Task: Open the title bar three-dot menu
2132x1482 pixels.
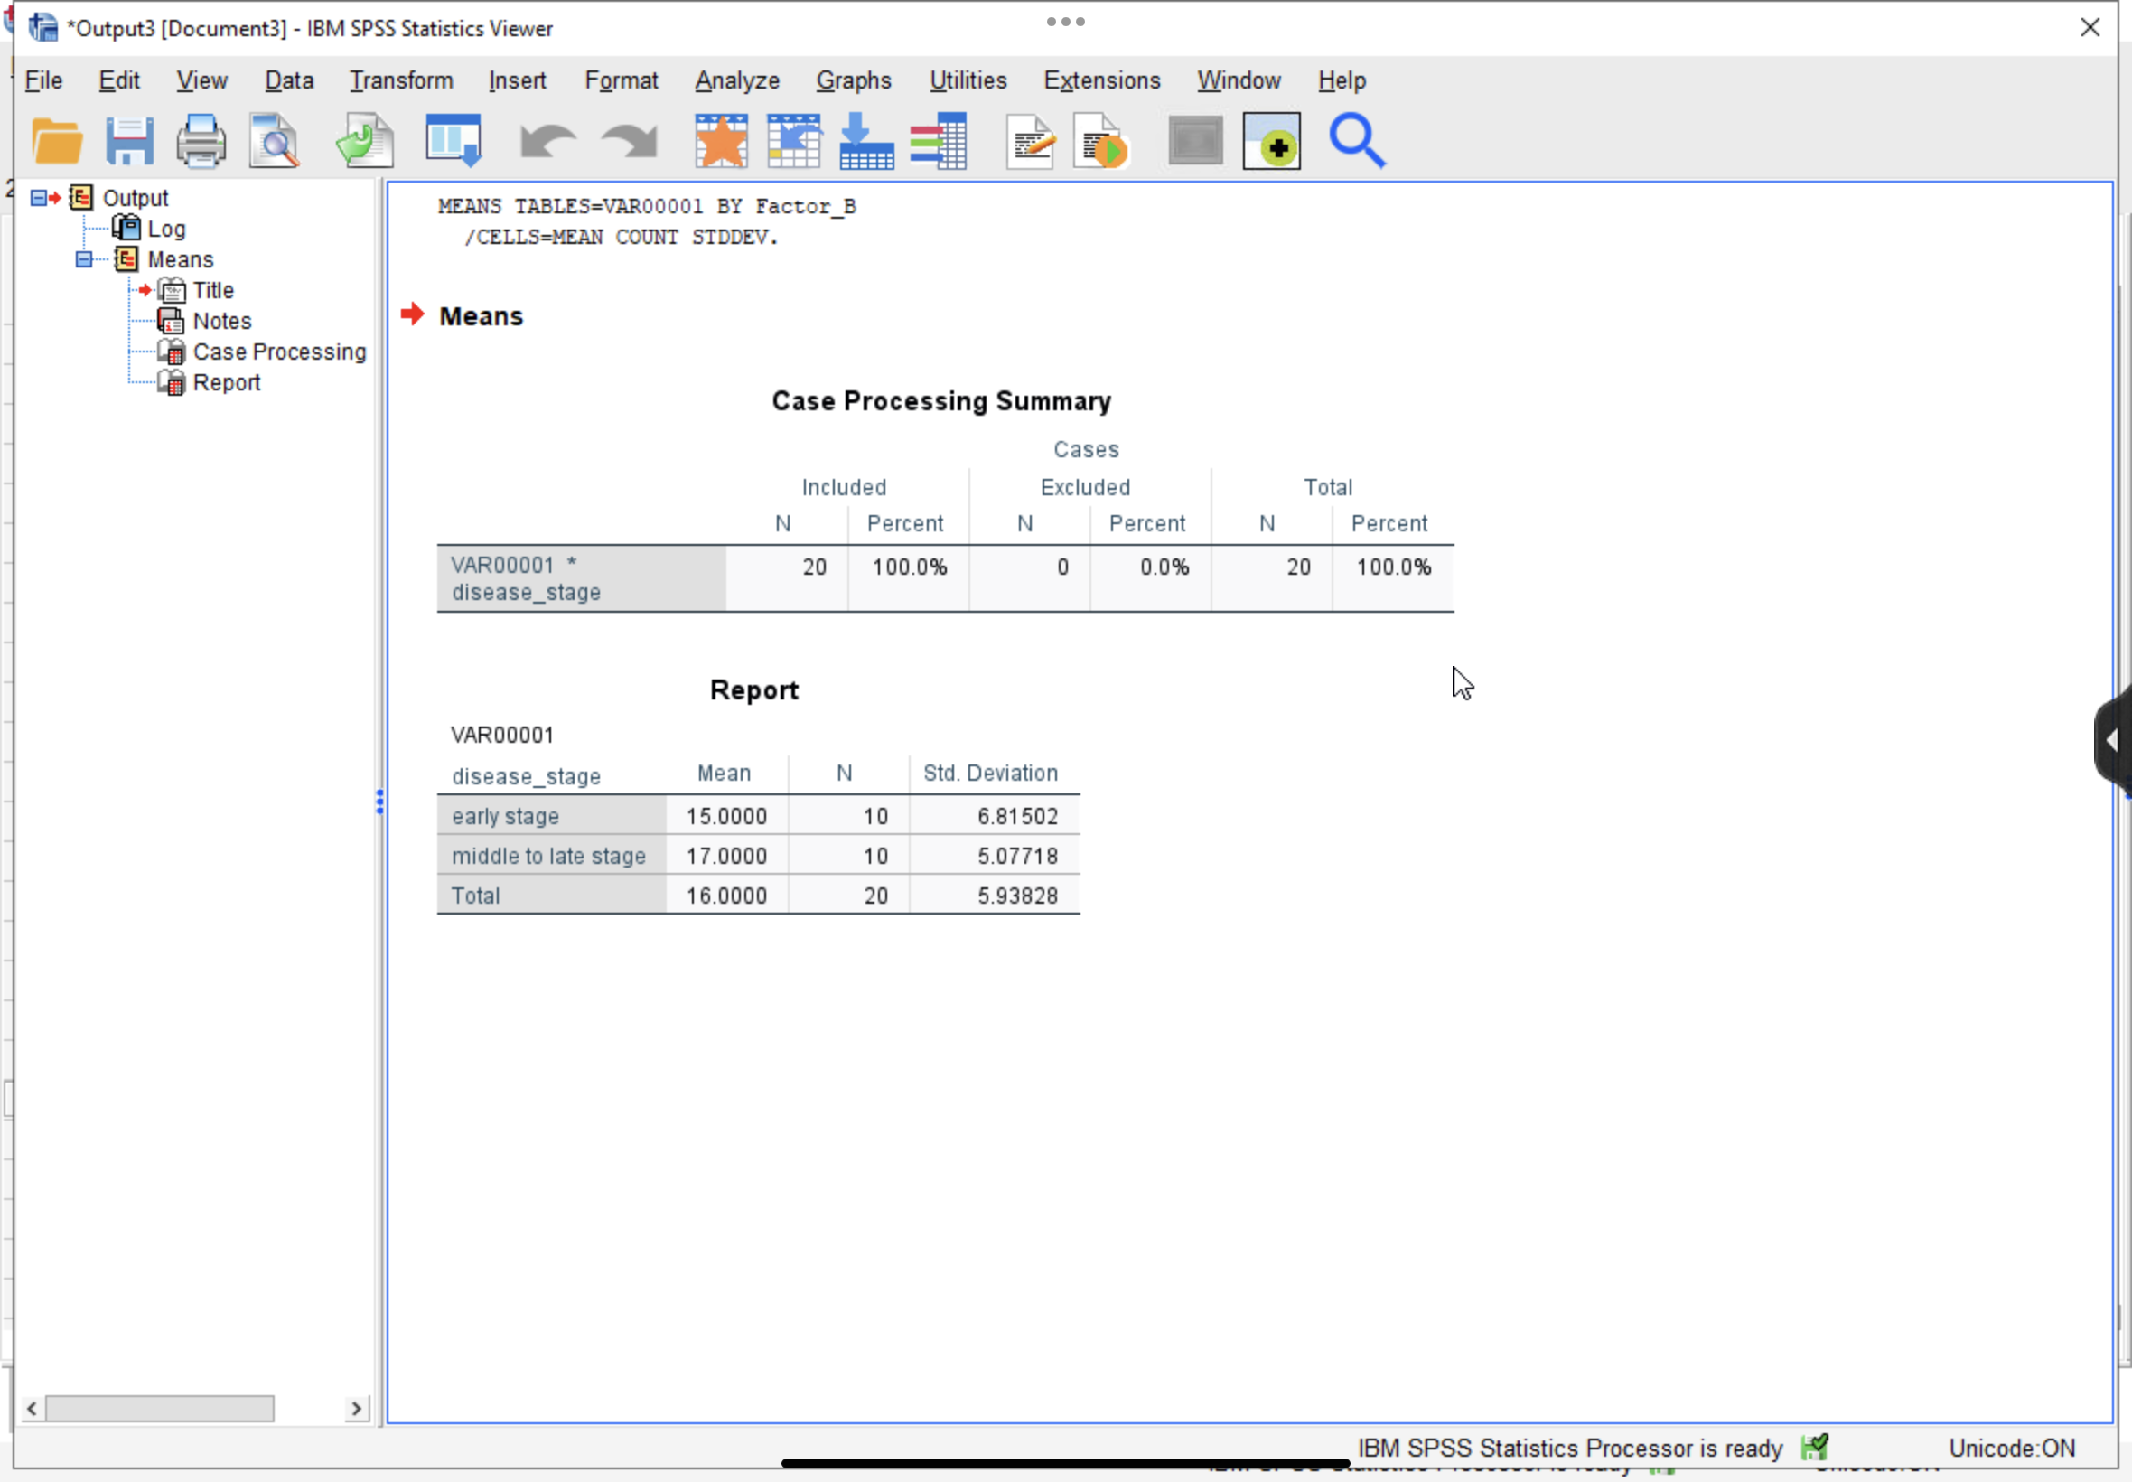Action: (x=1063, y=21)
